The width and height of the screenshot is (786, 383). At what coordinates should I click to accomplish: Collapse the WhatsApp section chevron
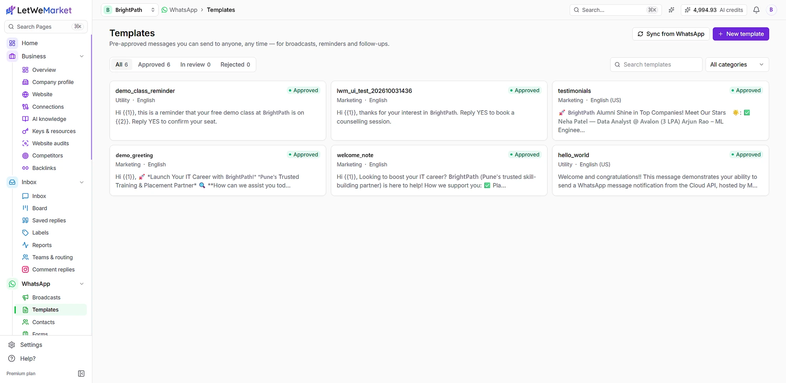(x=82, y=284)
